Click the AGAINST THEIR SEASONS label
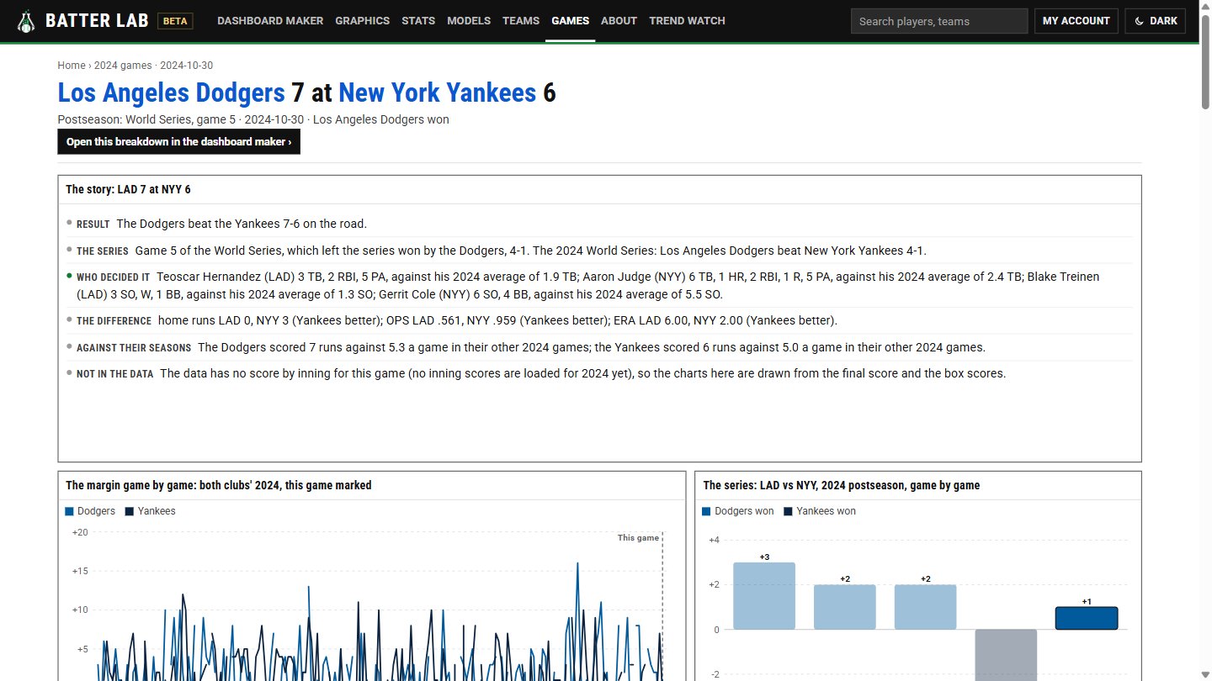1212x681 pixels. coord(134,348)
